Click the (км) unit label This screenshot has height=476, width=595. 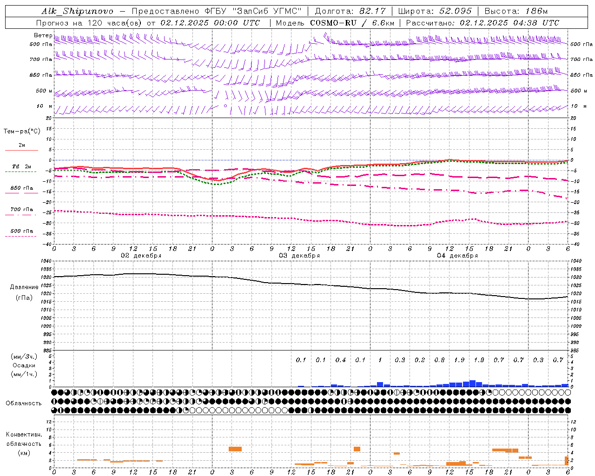point(24,453)
